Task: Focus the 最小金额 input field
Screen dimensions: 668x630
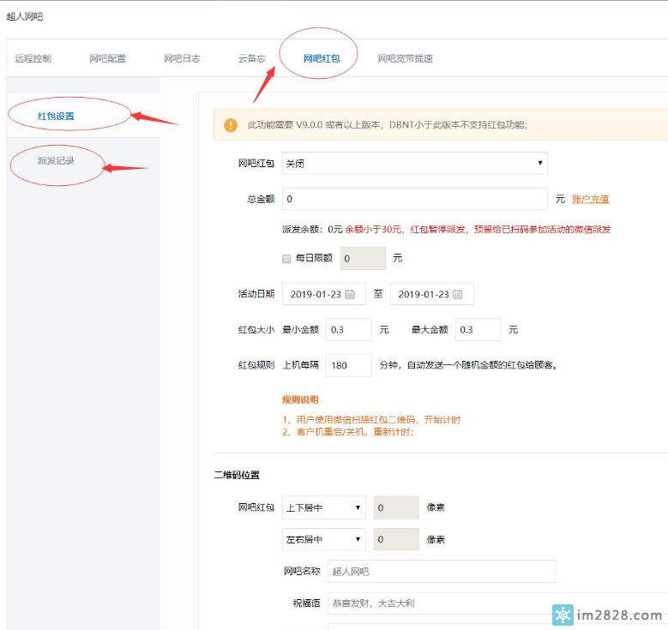Action: click(348, 330)
